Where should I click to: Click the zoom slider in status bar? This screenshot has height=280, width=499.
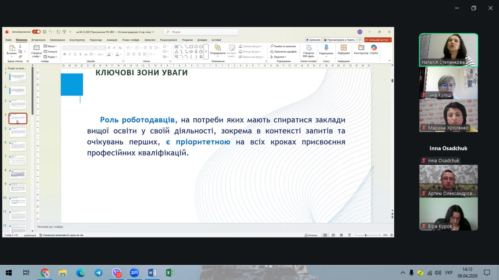point(366,235)
